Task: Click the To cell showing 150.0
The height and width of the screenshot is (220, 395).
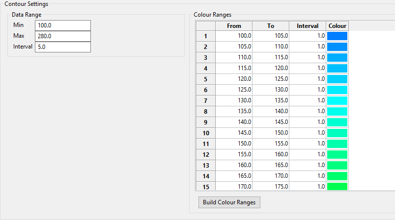Action: pos(271,133)
